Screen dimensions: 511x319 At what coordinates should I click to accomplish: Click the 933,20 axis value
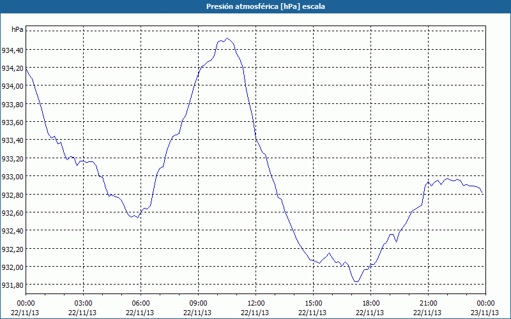[x=12, y=158]
